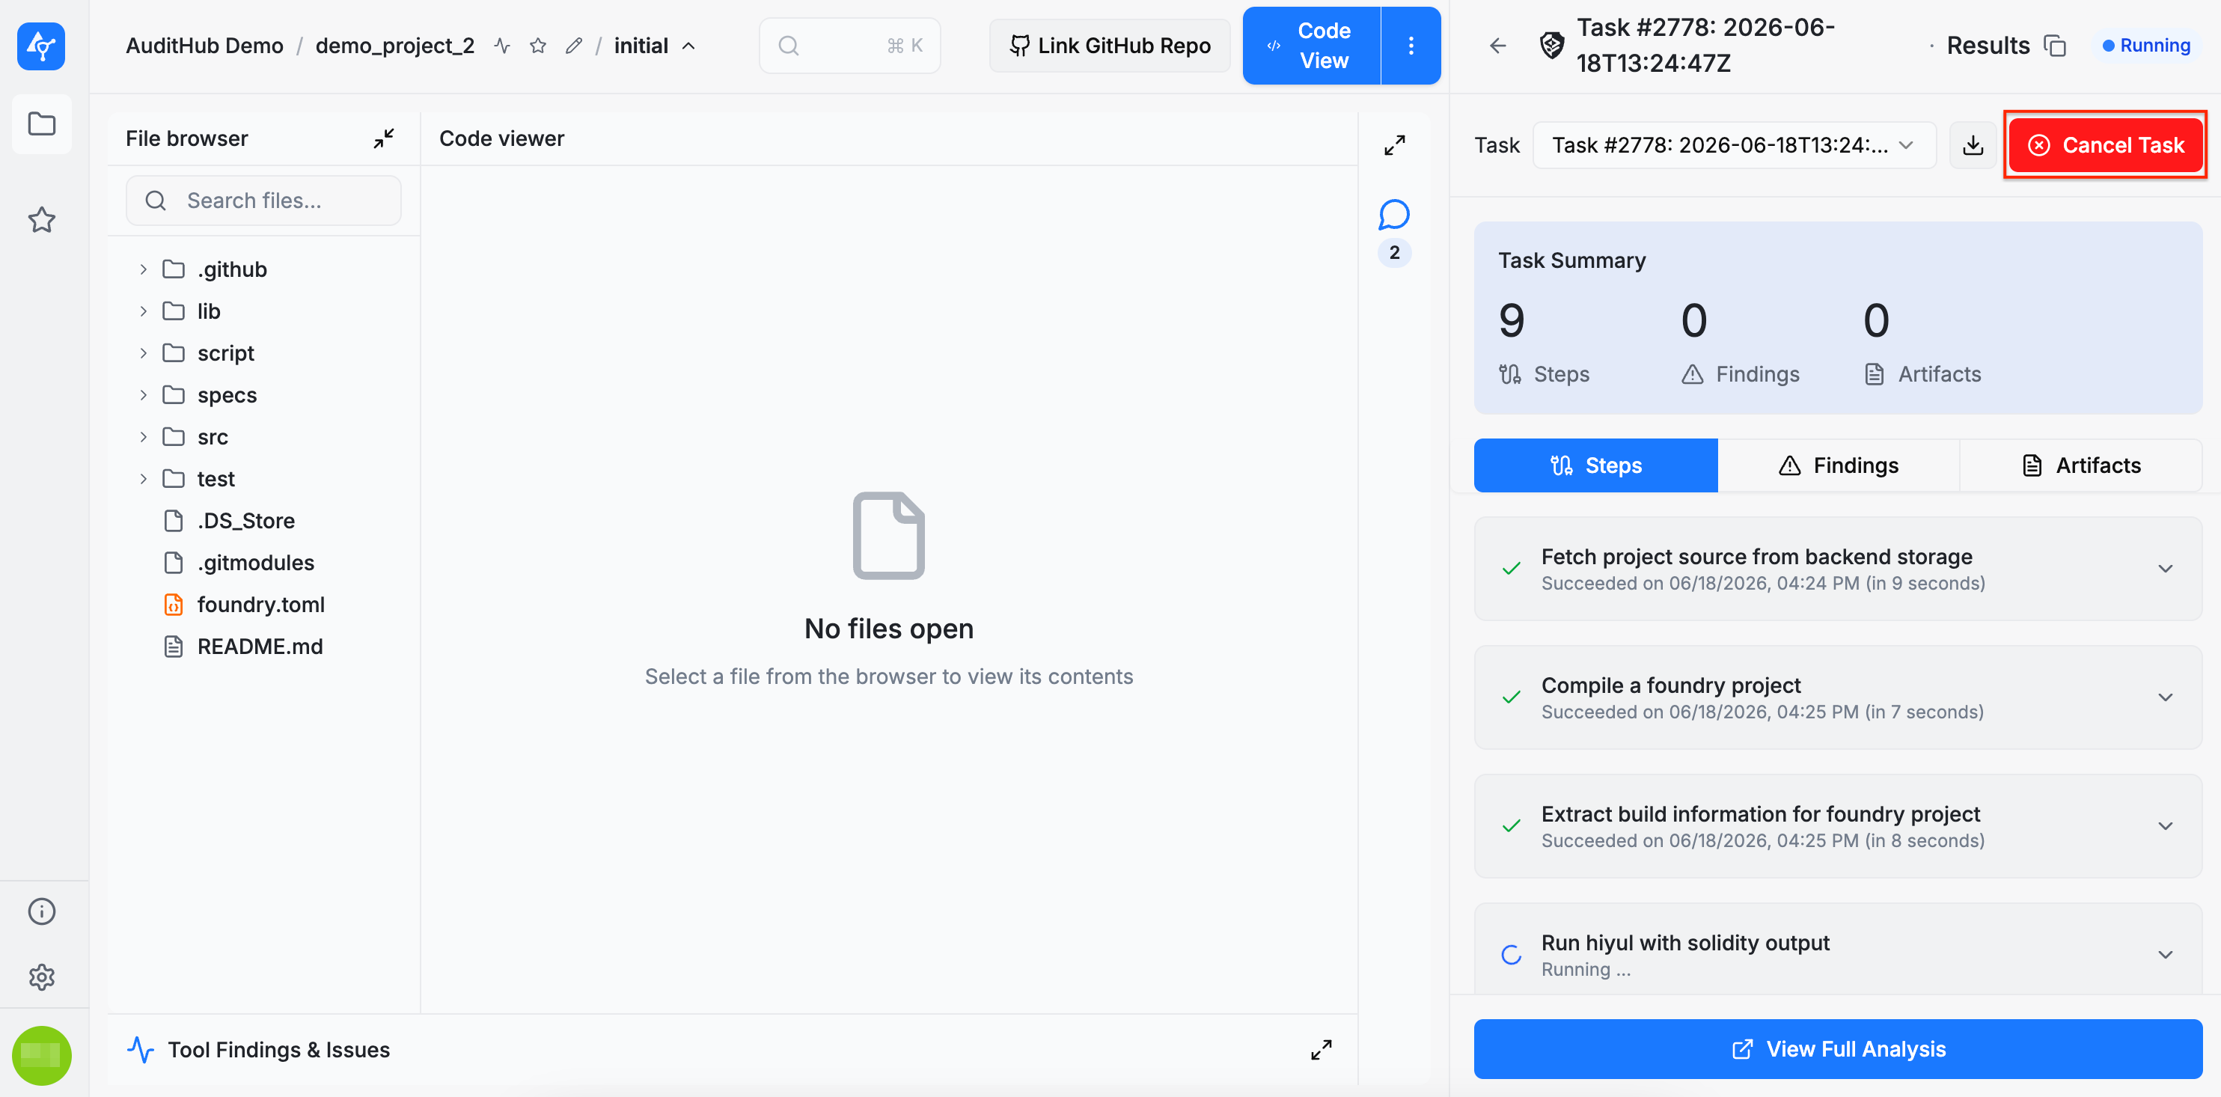Open the info icon in sidebar
The height and width of the screenshot is (1097, 2221).
click(41, 911)
